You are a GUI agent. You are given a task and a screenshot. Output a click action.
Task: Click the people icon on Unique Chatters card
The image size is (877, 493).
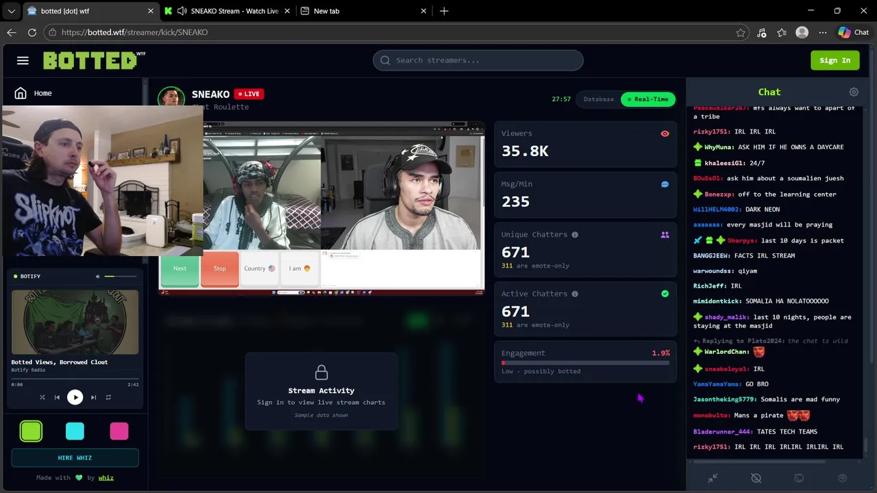point(665,235)
